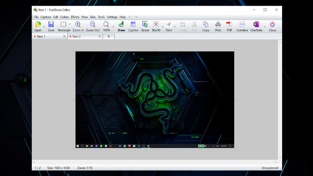Expand the dropdown arrow beside Blur50

(x=162, y=26)
